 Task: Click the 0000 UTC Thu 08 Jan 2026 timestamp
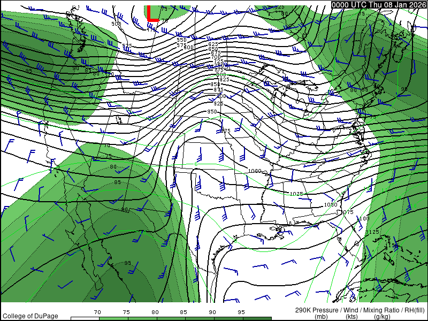click(379, 5)
